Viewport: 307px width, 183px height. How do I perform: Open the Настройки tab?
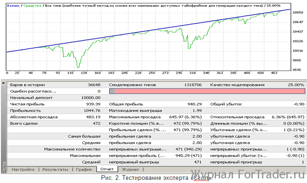23,169
